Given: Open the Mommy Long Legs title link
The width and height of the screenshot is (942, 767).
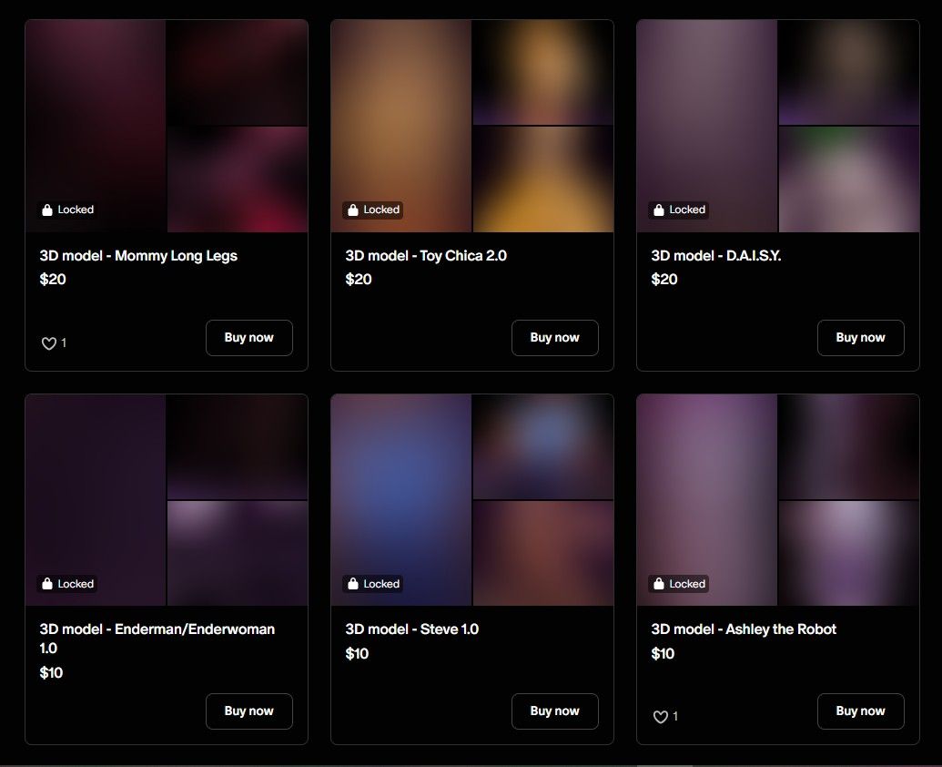Looking at the screenshot, I should 138,256.
